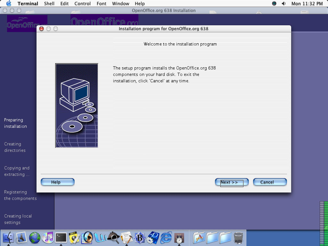Click 'OpenOffice.org 638 Installation' background window title

[x=164, y=11]
